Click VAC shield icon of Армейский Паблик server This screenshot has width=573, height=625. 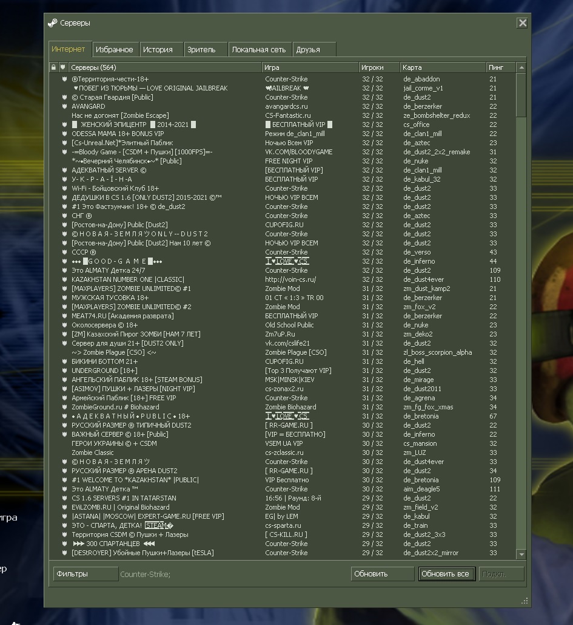[x=64, y=398]
